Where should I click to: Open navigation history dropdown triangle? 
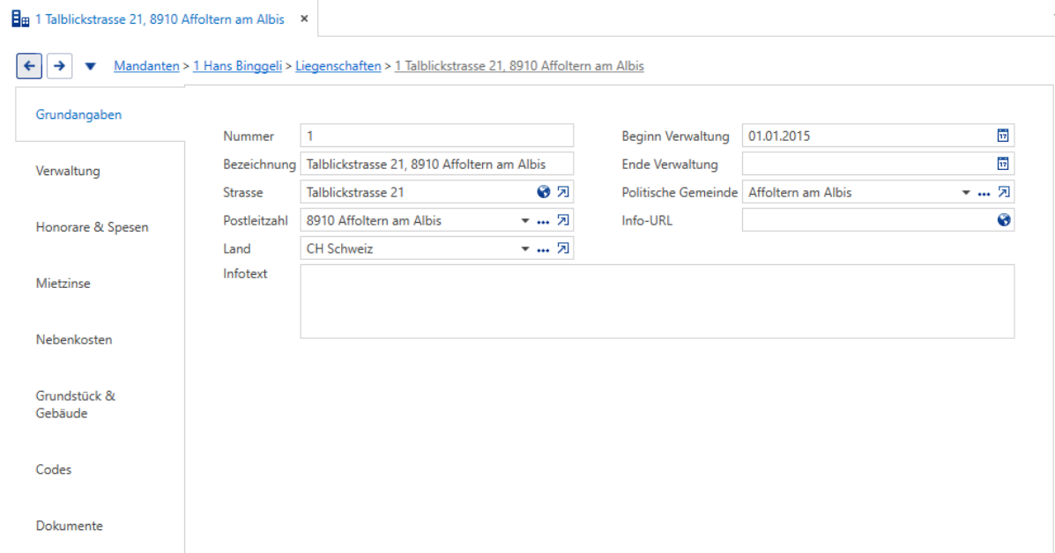coord(90,66)
